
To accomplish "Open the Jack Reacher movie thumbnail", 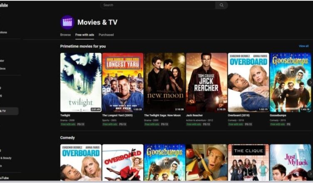I will tap(206, 82).
